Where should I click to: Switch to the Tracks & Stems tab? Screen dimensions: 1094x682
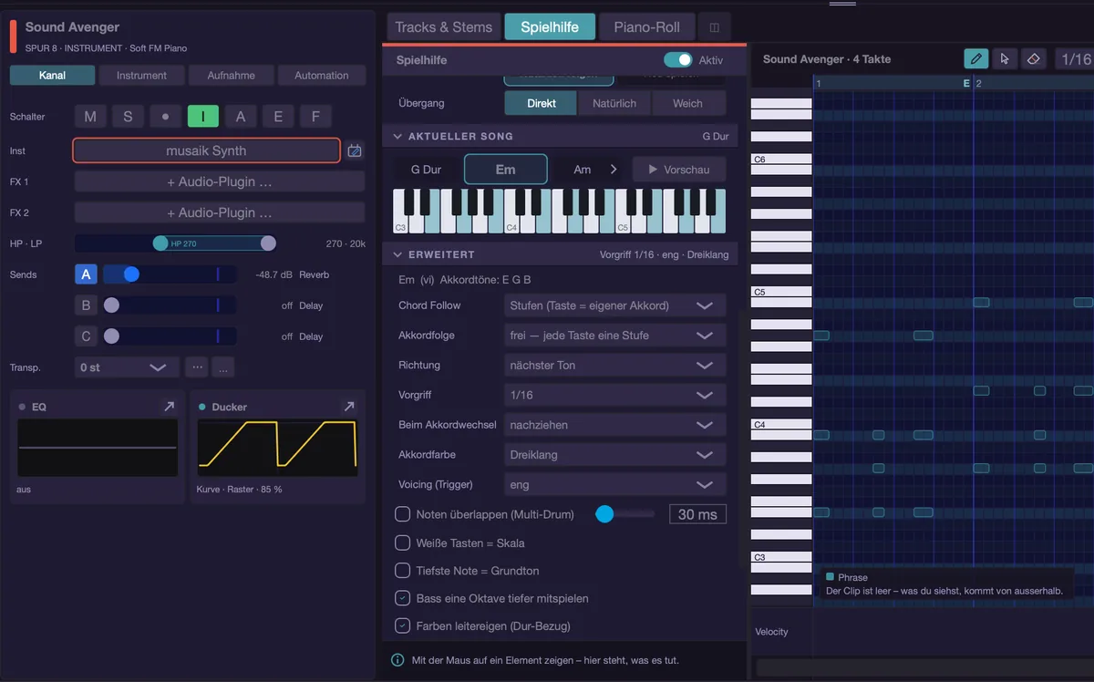point(443,27)
